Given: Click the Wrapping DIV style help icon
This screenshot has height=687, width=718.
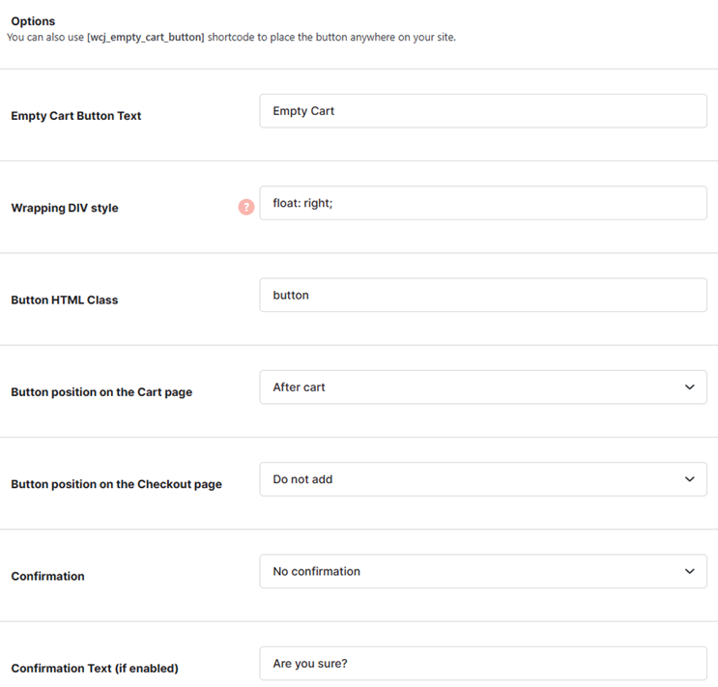Looking at the screenshot, I should coord(245,207).
